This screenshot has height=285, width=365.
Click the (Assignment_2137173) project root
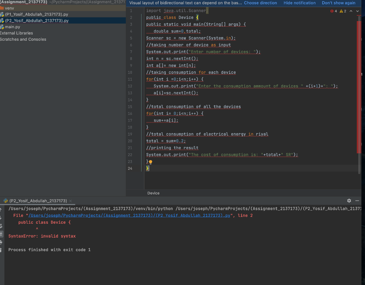click(x=23, y=2)
